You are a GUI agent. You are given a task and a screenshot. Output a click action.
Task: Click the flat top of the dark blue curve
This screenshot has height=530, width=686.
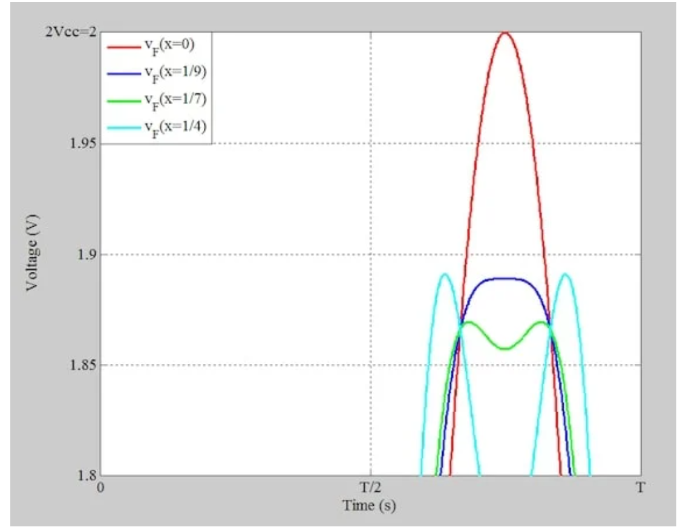click(505, 279)
